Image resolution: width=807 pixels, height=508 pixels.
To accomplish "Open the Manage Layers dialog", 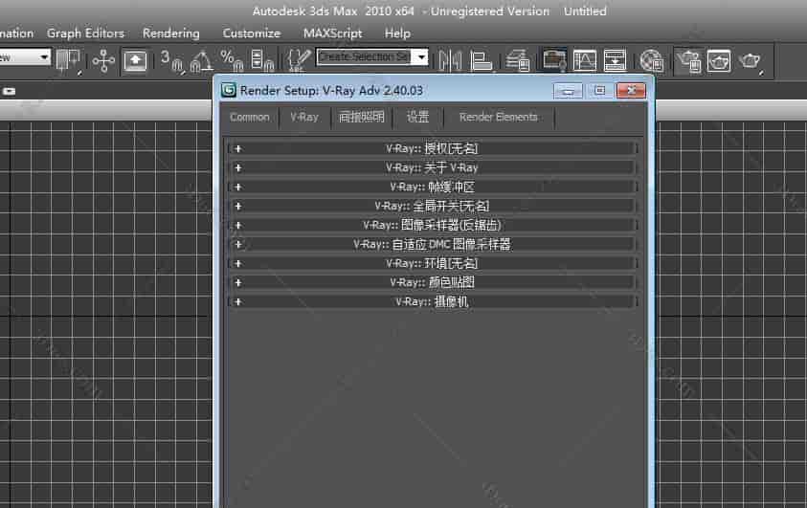I will coord(519,60).
